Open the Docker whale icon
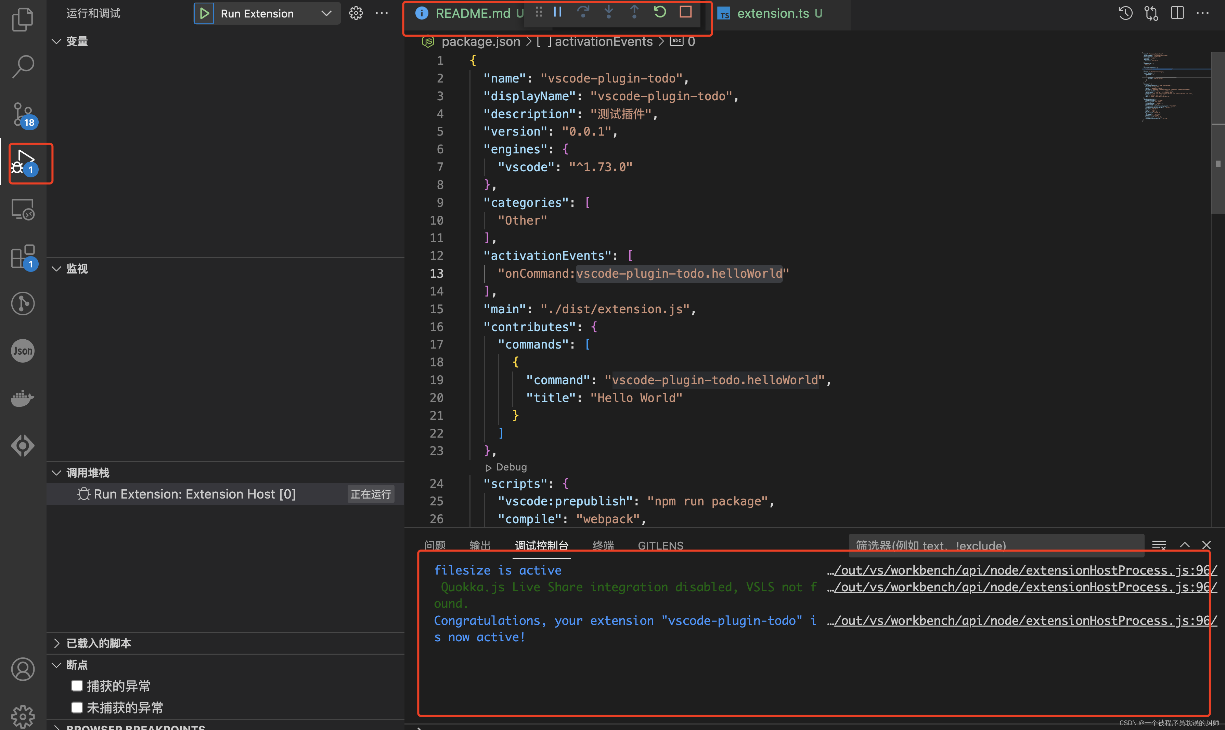Screen dimensions: 1225x730 pyautogui.click(x=23, y=398)
